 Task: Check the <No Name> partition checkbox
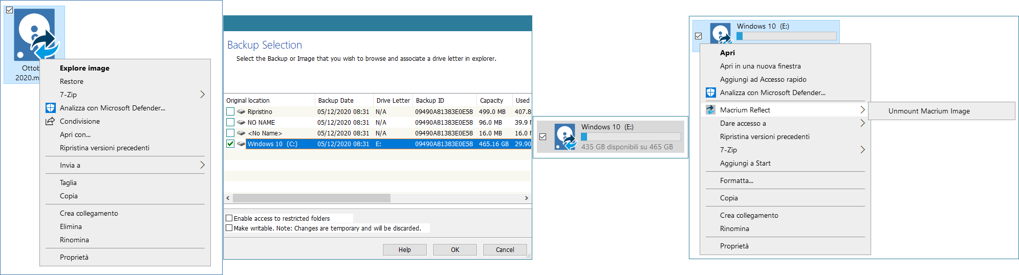[x=230, y=133]
